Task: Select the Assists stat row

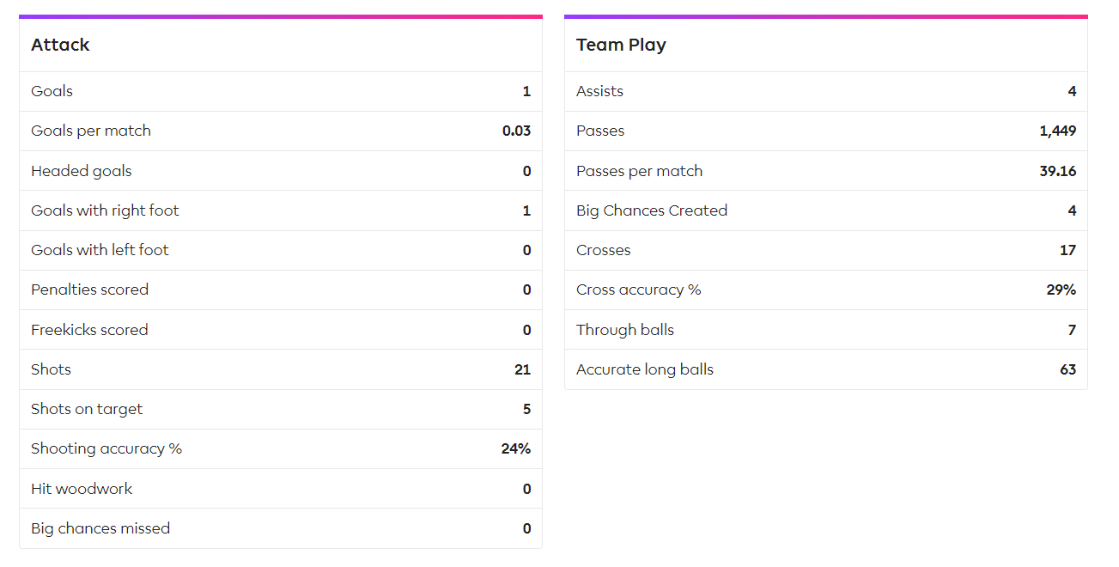Action: tap(826, 91)
